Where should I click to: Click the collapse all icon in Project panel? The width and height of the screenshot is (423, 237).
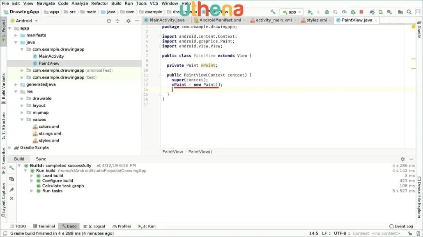click(x=117, y=21)
